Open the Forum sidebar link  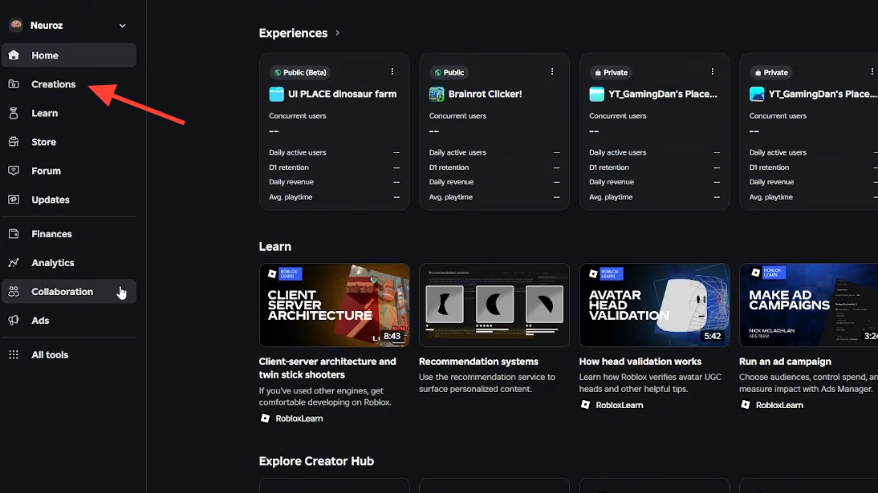pyautogui.click(x=69, y=171)
